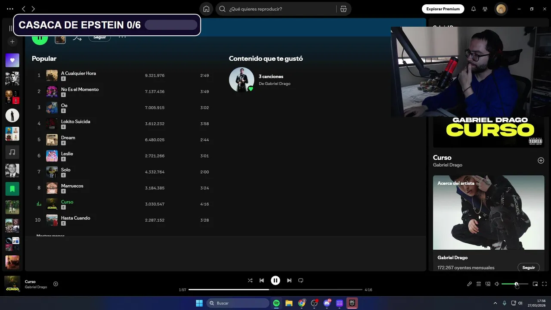
Task: Open the '3 canciones' liked content
Action: pos(271,76)
